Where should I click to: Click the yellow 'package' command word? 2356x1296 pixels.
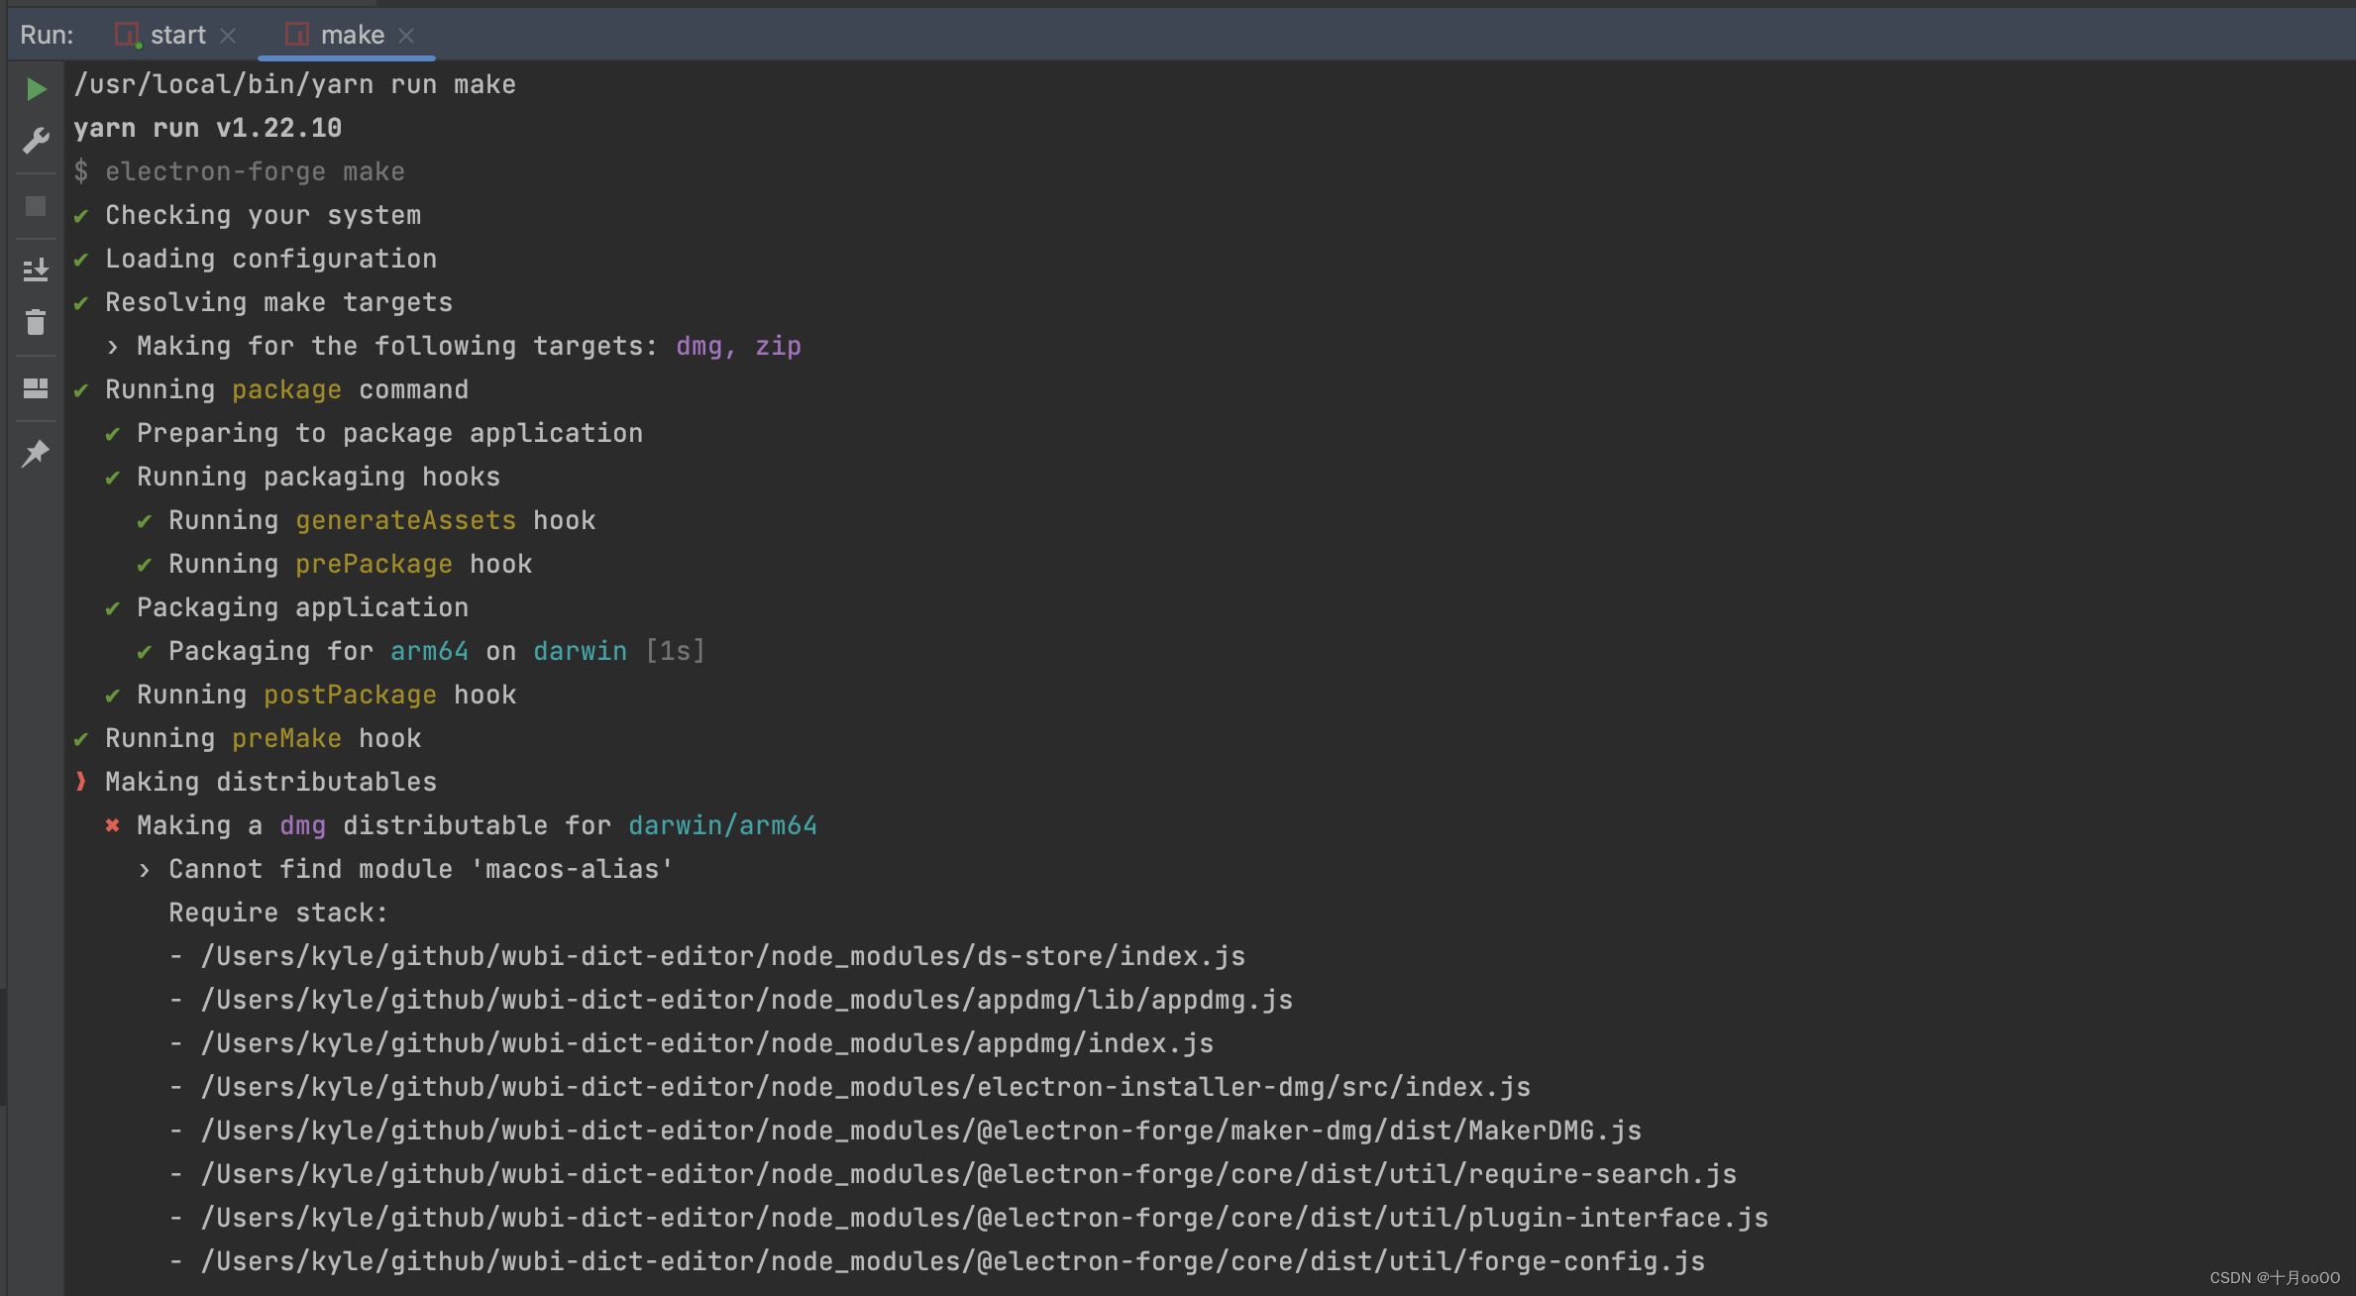pos(287,389)
